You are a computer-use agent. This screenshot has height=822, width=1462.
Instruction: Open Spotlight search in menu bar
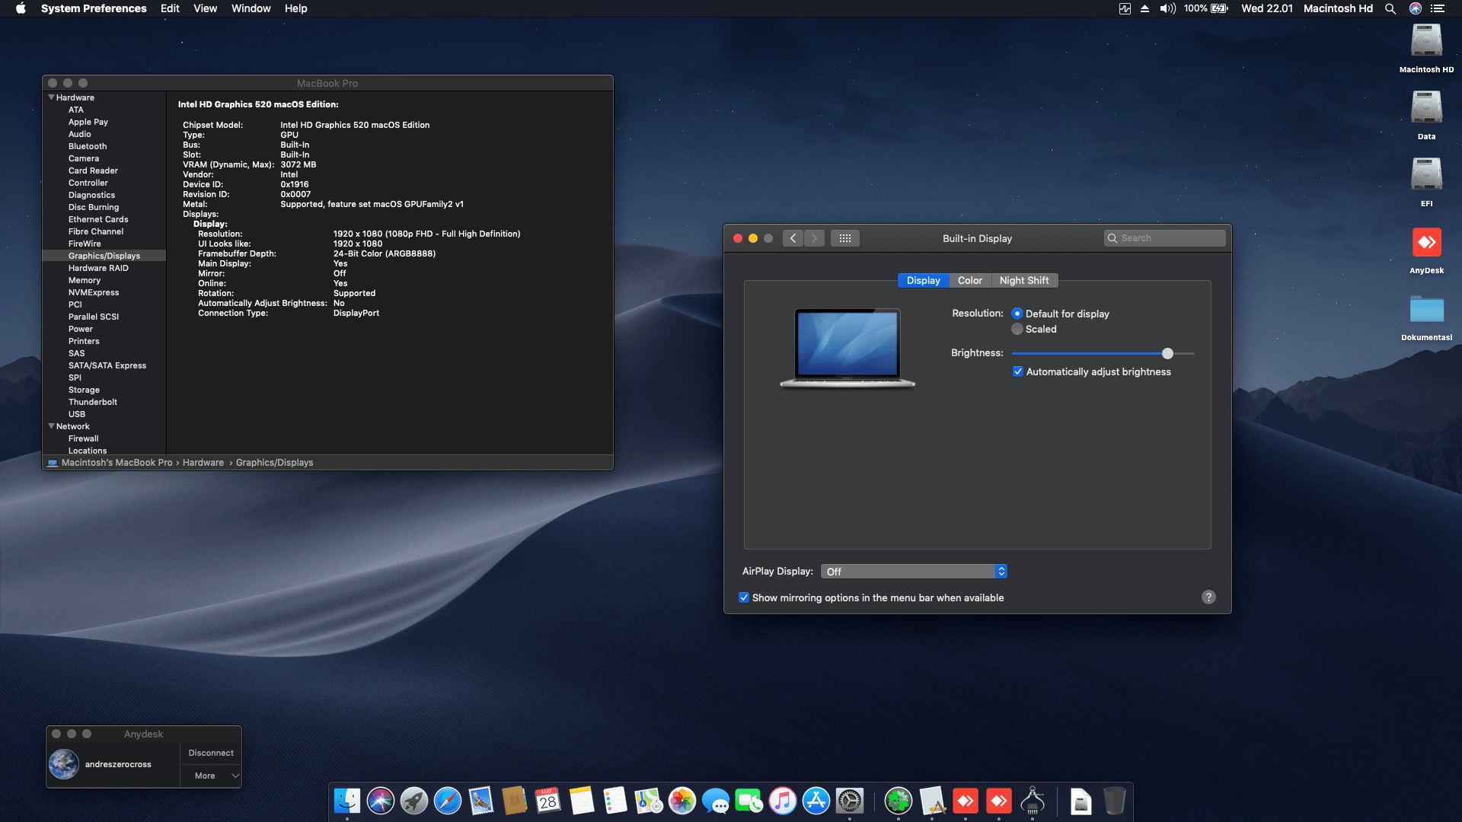1390,8
